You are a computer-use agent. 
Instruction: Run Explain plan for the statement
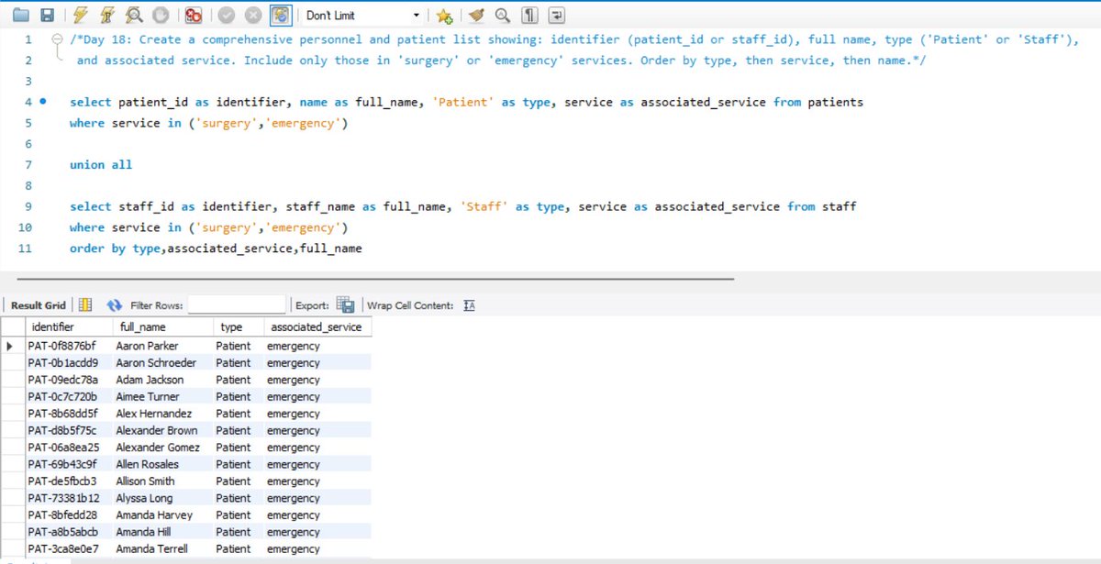tap(134, 15)
